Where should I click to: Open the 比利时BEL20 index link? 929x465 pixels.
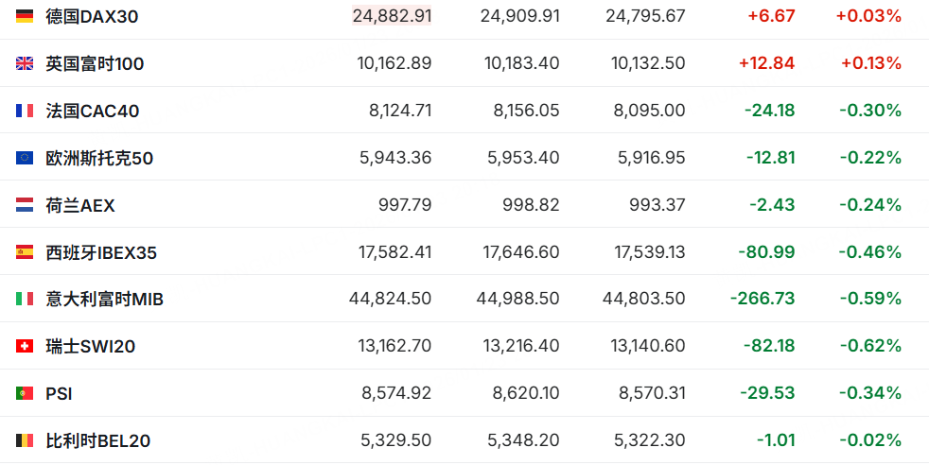98,440
